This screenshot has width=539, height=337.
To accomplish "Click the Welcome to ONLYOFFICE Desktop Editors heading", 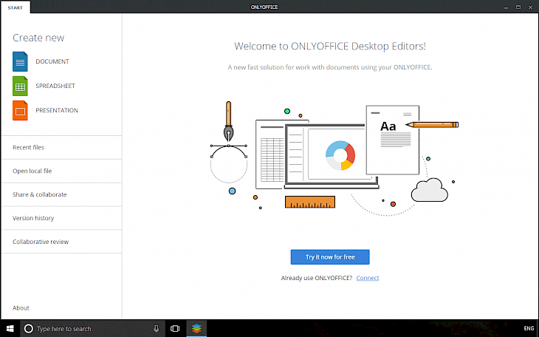I will point(330,46).
